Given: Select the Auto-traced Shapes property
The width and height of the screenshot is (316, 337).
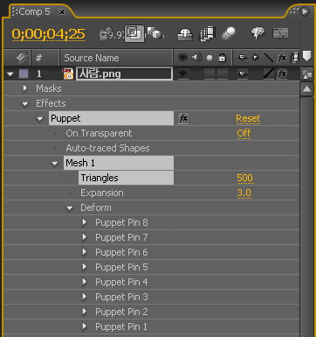Looking at the screenshot, I should 107,148.
